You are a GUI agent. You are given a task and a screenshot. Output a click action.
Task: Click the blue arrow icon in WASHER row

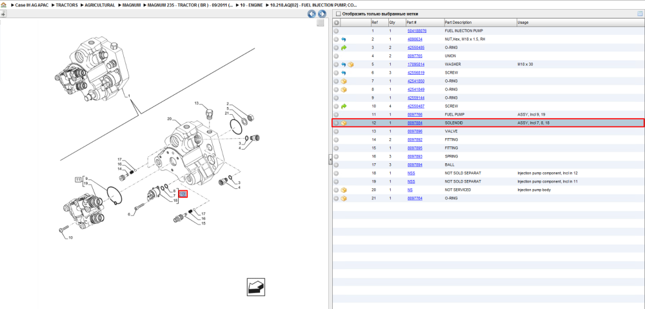344,65
